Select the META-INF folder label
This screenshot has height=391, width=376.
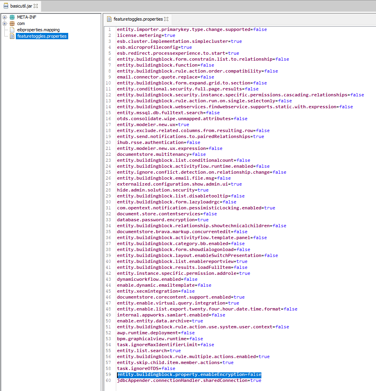27,17
